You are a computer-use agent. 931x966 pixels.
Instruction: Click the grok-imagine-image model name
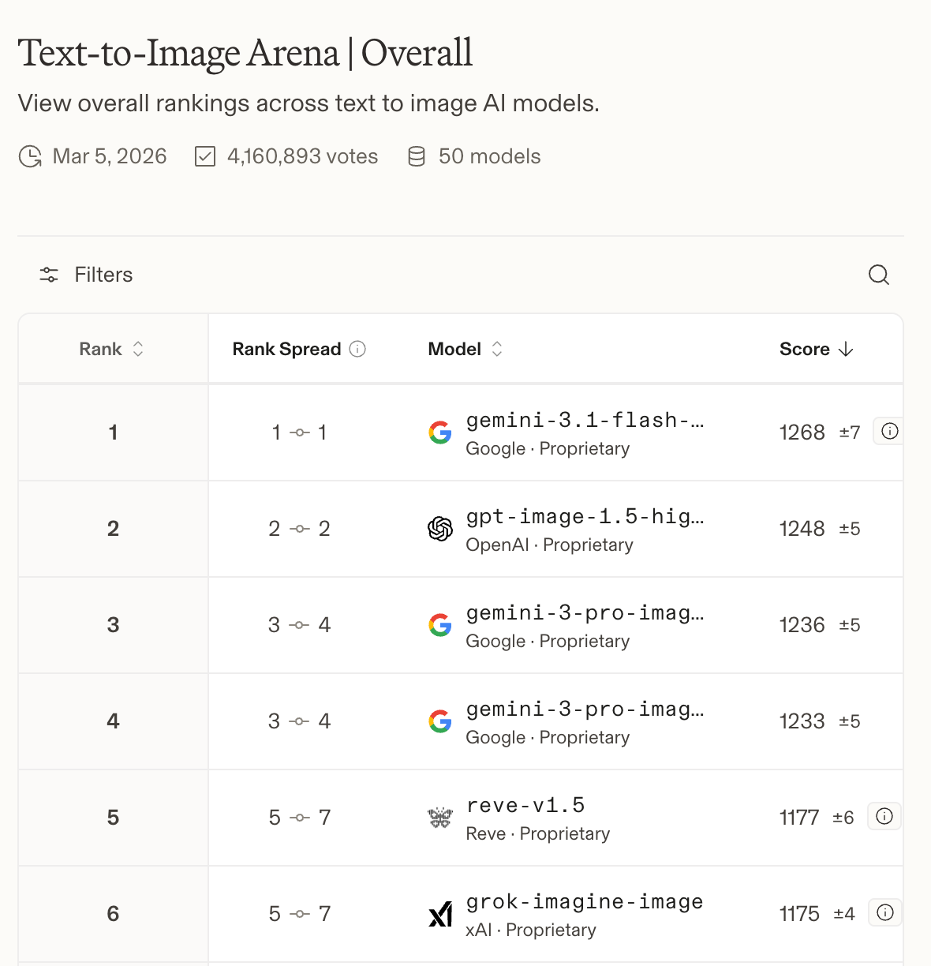[x=585, y=902]
